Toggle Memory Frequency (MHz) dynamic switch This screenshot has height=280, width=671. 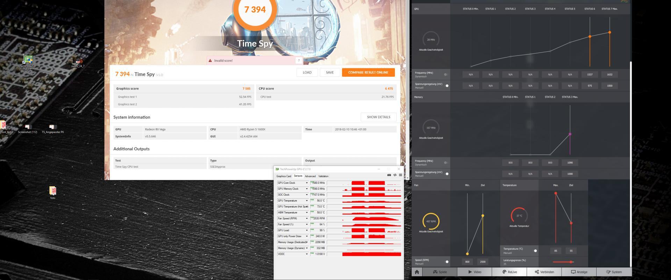pos(446,162)
